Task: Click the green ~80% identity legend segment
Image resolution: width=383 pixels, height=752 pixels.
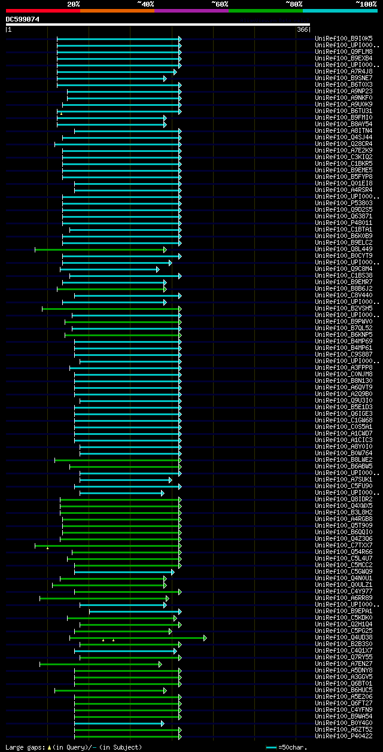Action: (266, 11)
